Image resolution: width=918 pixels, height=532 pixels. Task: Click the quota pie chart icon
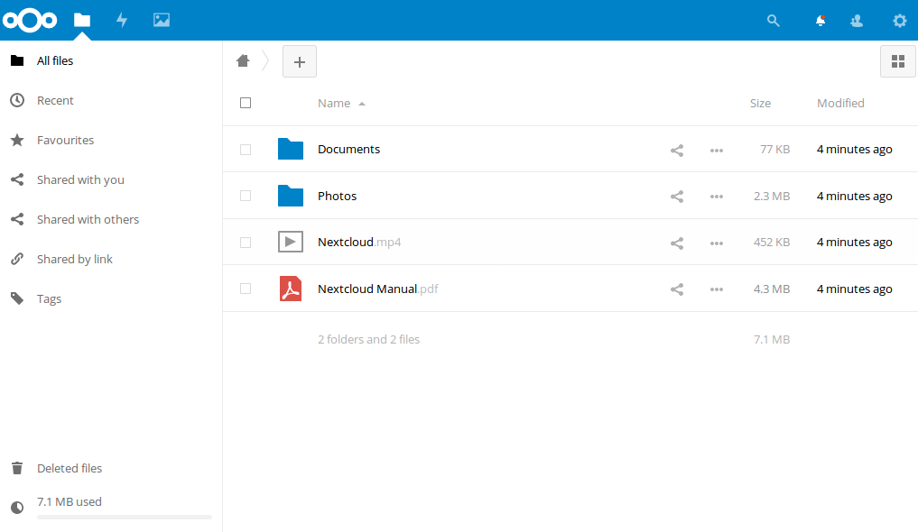coord(17,508)
